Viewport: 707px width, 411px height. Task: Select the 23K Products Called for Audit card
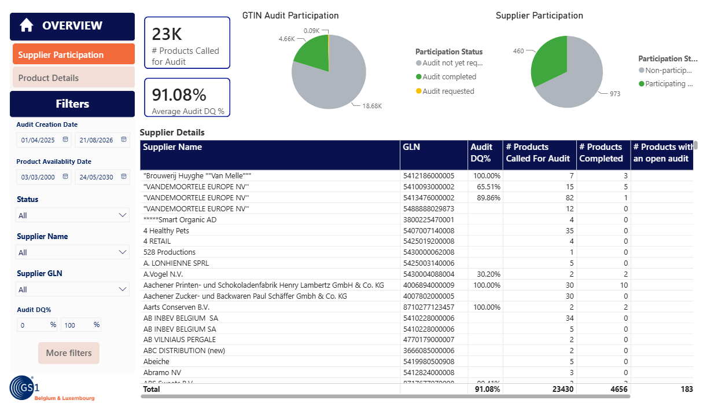[187, 43]
